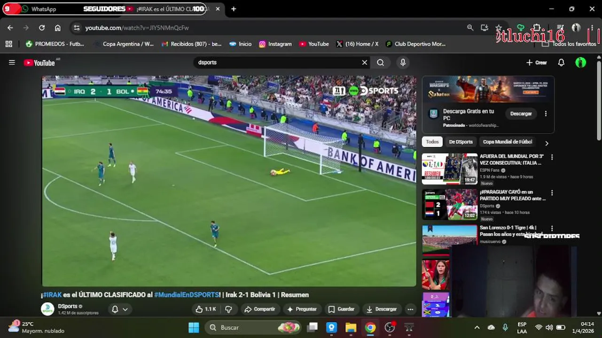Open YouTube notifications bell
This screenshot has width=602, height=338.
tap(561, 62)
